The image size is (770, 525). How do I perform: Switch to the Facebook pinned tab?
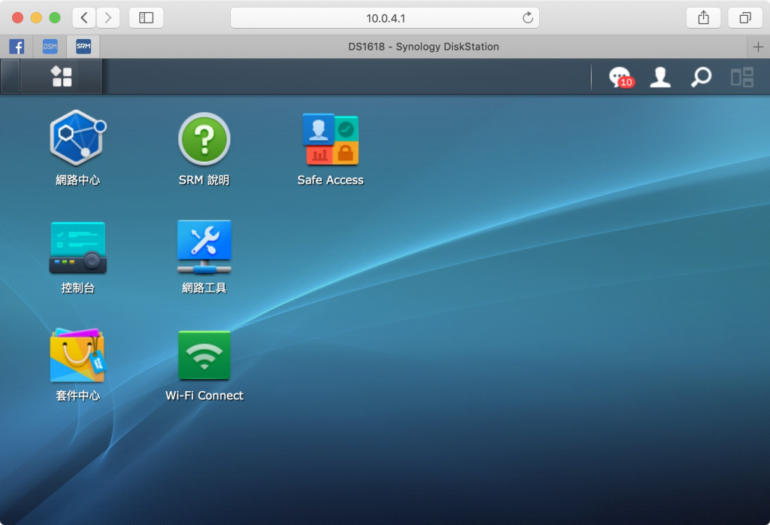click(17, 47)
